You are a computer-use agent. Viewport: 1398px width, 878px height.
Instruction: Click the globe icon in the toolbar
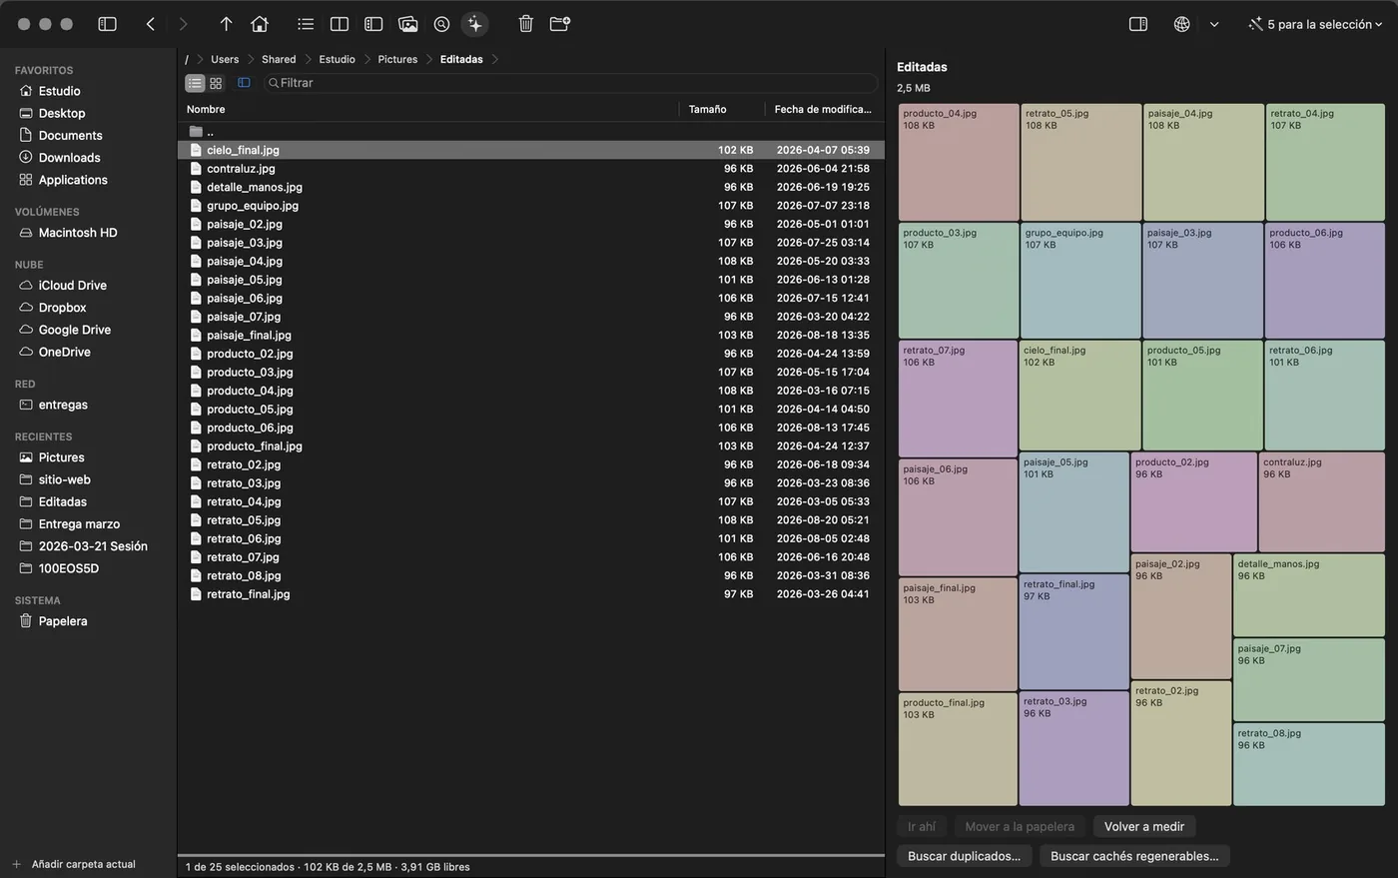point(1181,24)
